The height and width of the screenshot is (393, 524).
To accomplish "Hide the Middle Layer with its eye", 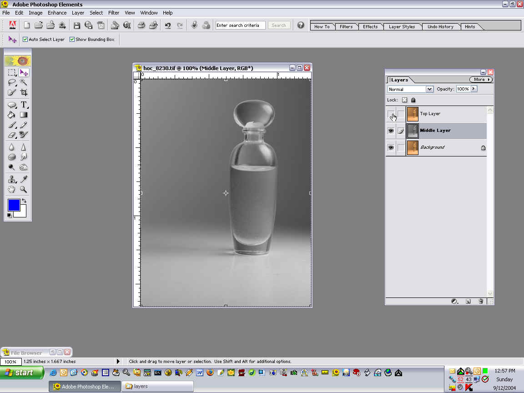I will pyautogui.click(x=391, y=131).
